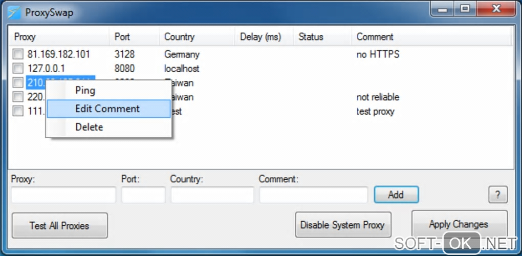522x256 pixels.
Task: Click the Germany country cell
Action: [x=182, y=55]
